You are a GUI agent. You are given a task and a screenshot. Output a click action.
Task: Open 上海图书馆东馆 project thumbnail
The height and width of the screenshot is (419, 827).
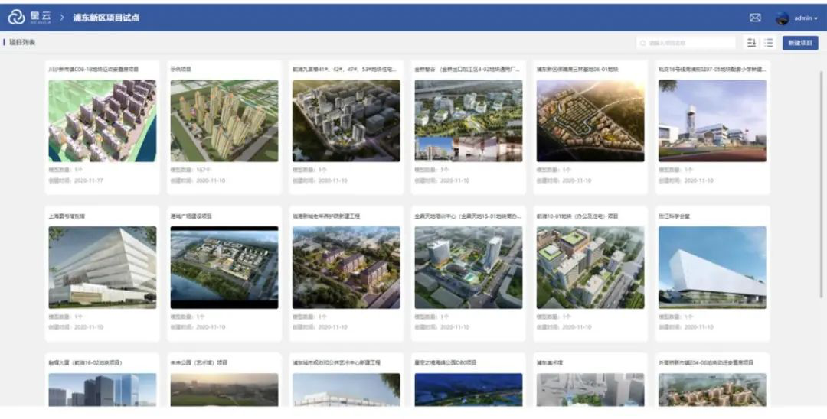pos(103,268)
